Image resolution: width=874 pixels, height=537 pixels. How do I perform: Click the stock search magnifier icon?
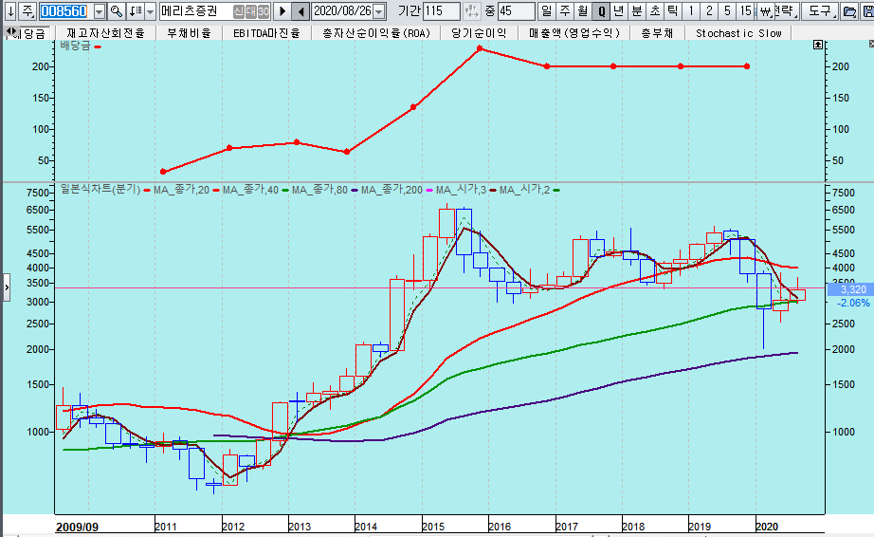tap(116, 11)
